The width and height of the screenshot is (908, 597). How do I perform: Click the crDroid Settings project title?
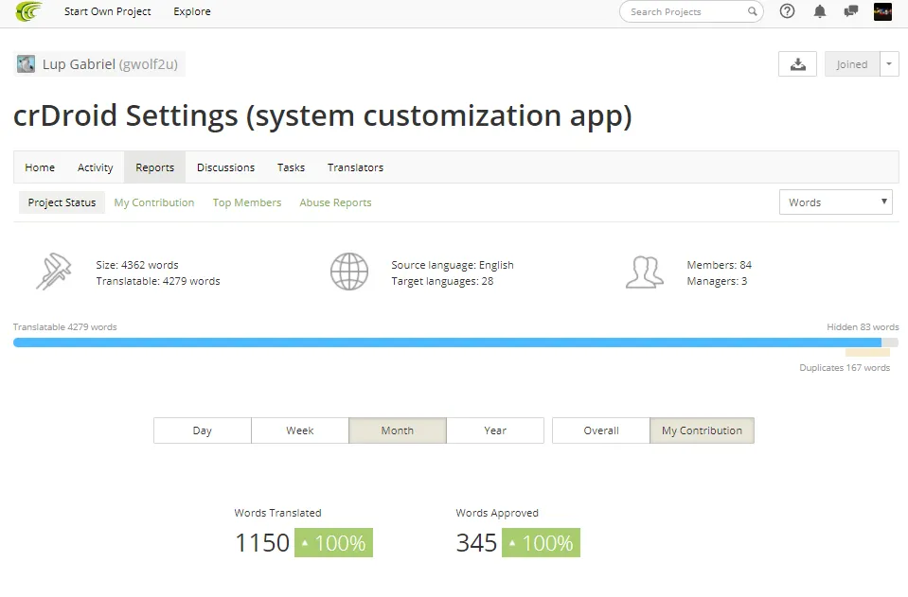[323, 115]
